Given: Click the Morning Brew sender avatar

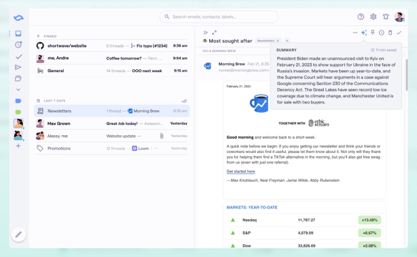Looking at the screenshot, I should point(207,66).
